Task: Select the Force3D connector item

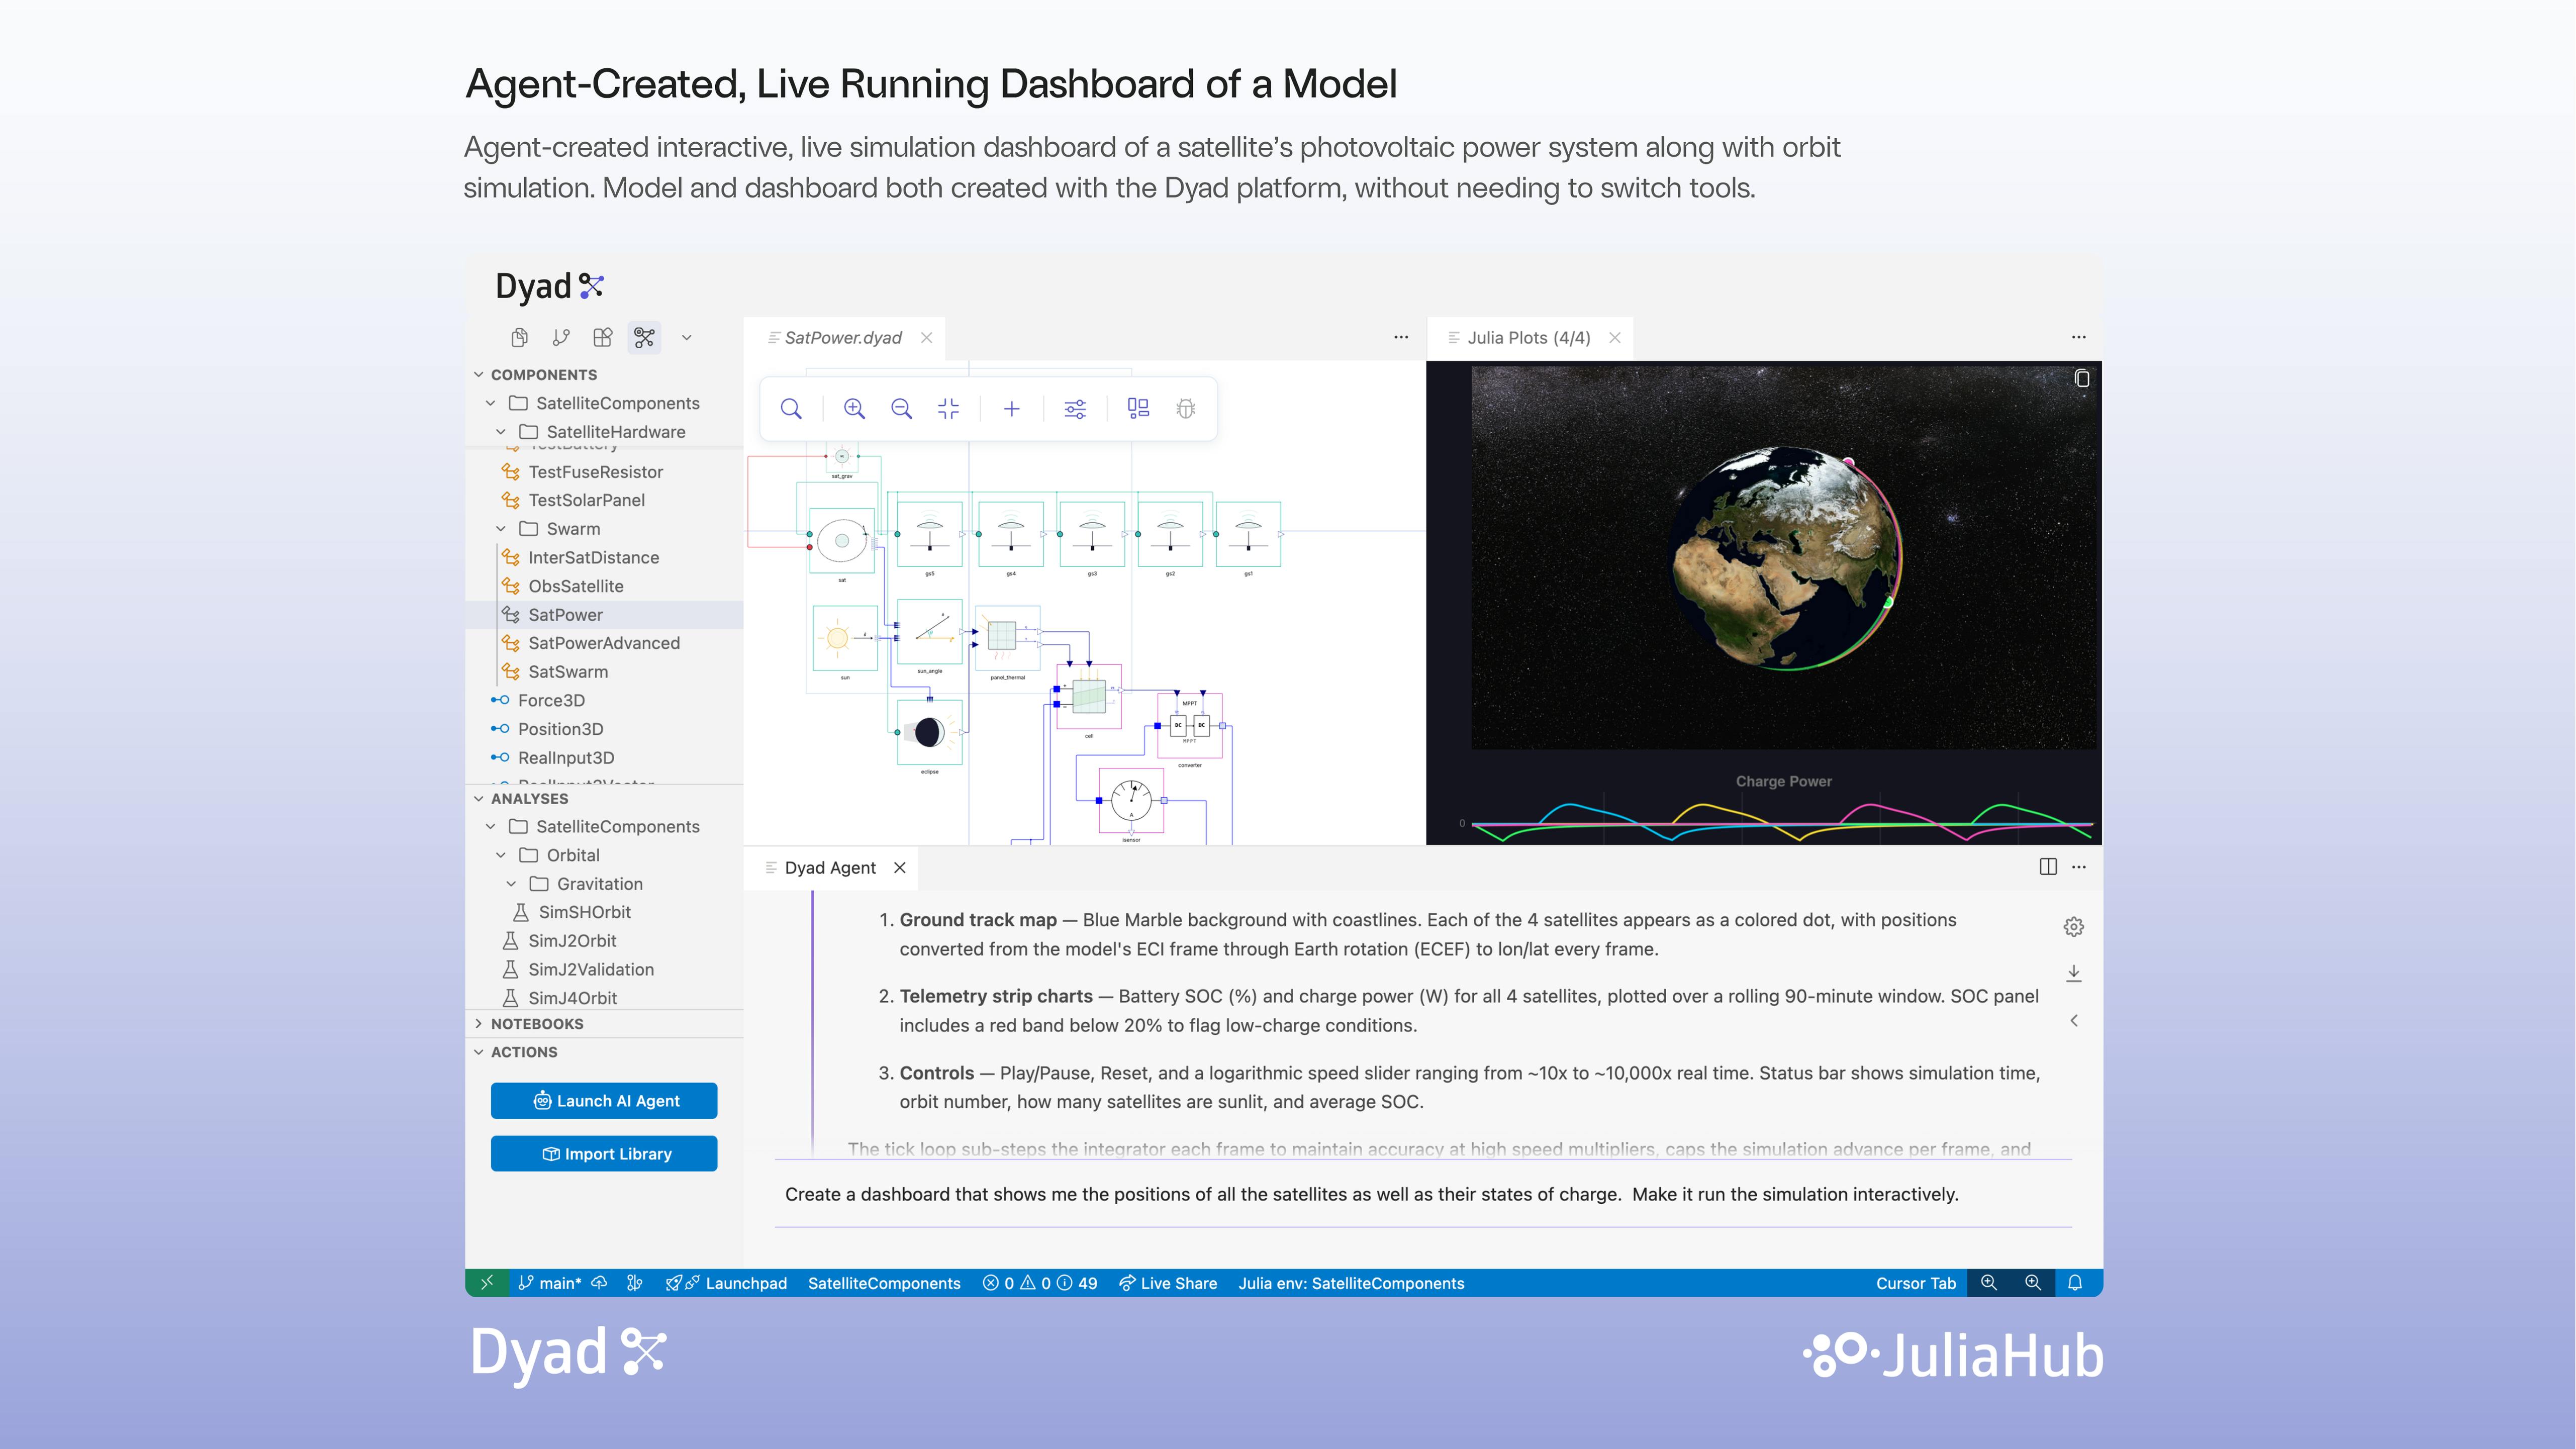Action: tap(551, 701)
